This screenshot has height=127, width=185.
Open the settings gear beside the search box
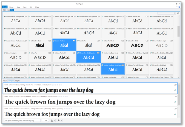pos(178,13)
